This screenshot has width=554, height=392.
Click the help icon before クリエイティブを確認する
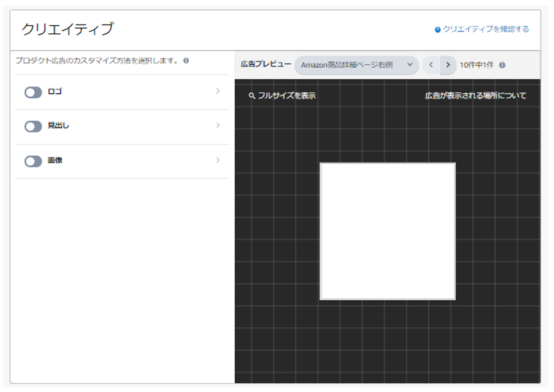(438, 30)
